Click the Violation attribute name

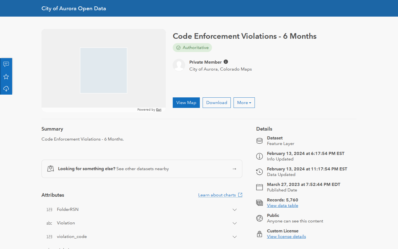pyautogui.click(x=66, y=223)
